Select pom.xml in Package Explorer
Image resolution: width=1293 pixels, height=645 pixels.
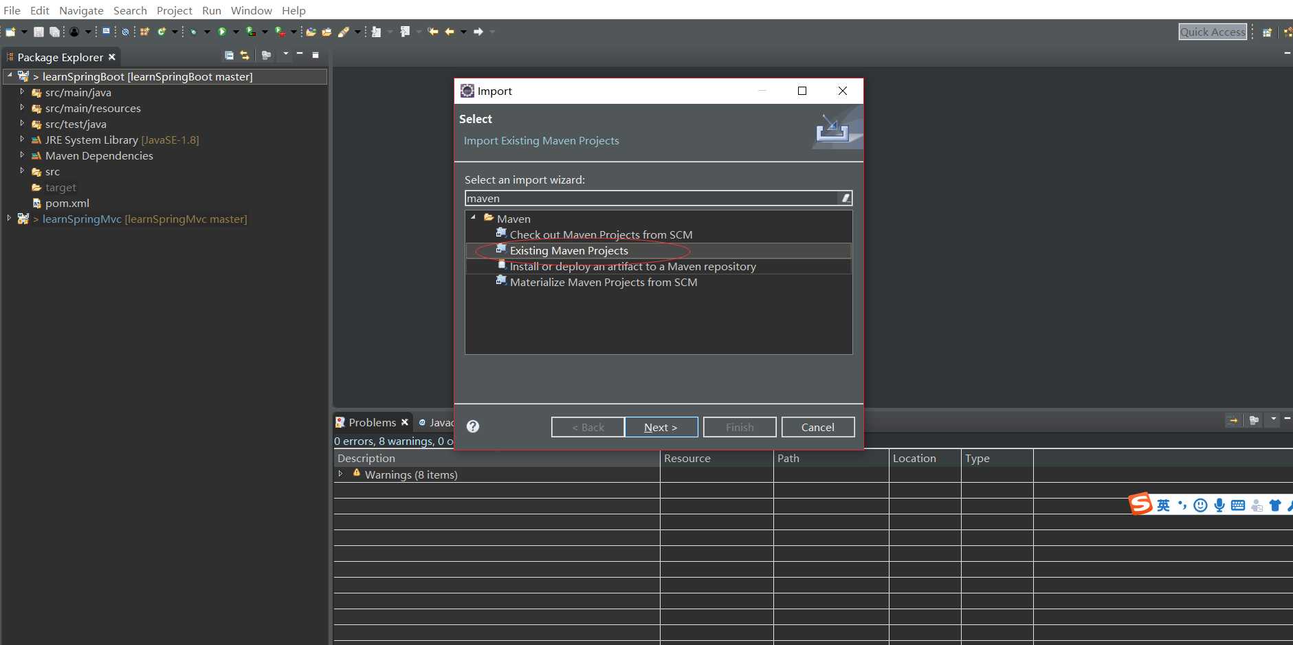click(67, 203)
